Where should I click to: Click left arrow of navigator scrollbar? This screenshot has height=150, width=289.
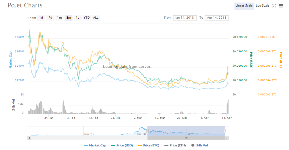point(29,138)
